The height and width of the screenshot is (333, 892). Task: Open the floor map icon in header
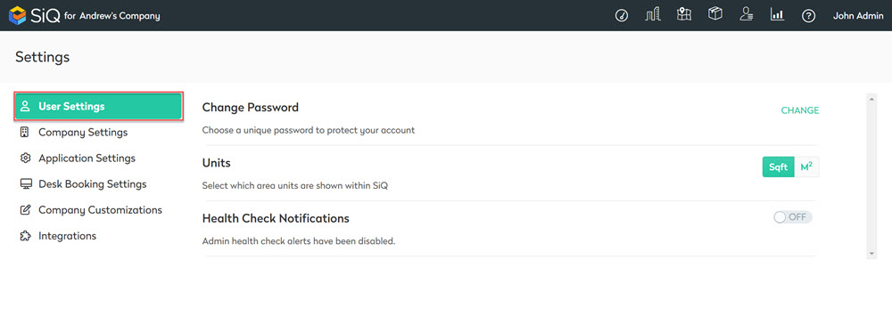684,14
